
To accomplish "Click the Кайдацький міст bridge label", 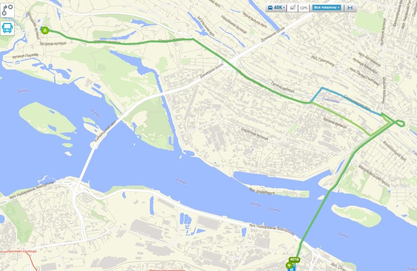I will 105,131.
